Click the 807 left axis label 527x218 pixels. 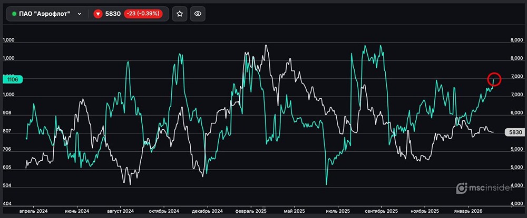coord(7,132)
